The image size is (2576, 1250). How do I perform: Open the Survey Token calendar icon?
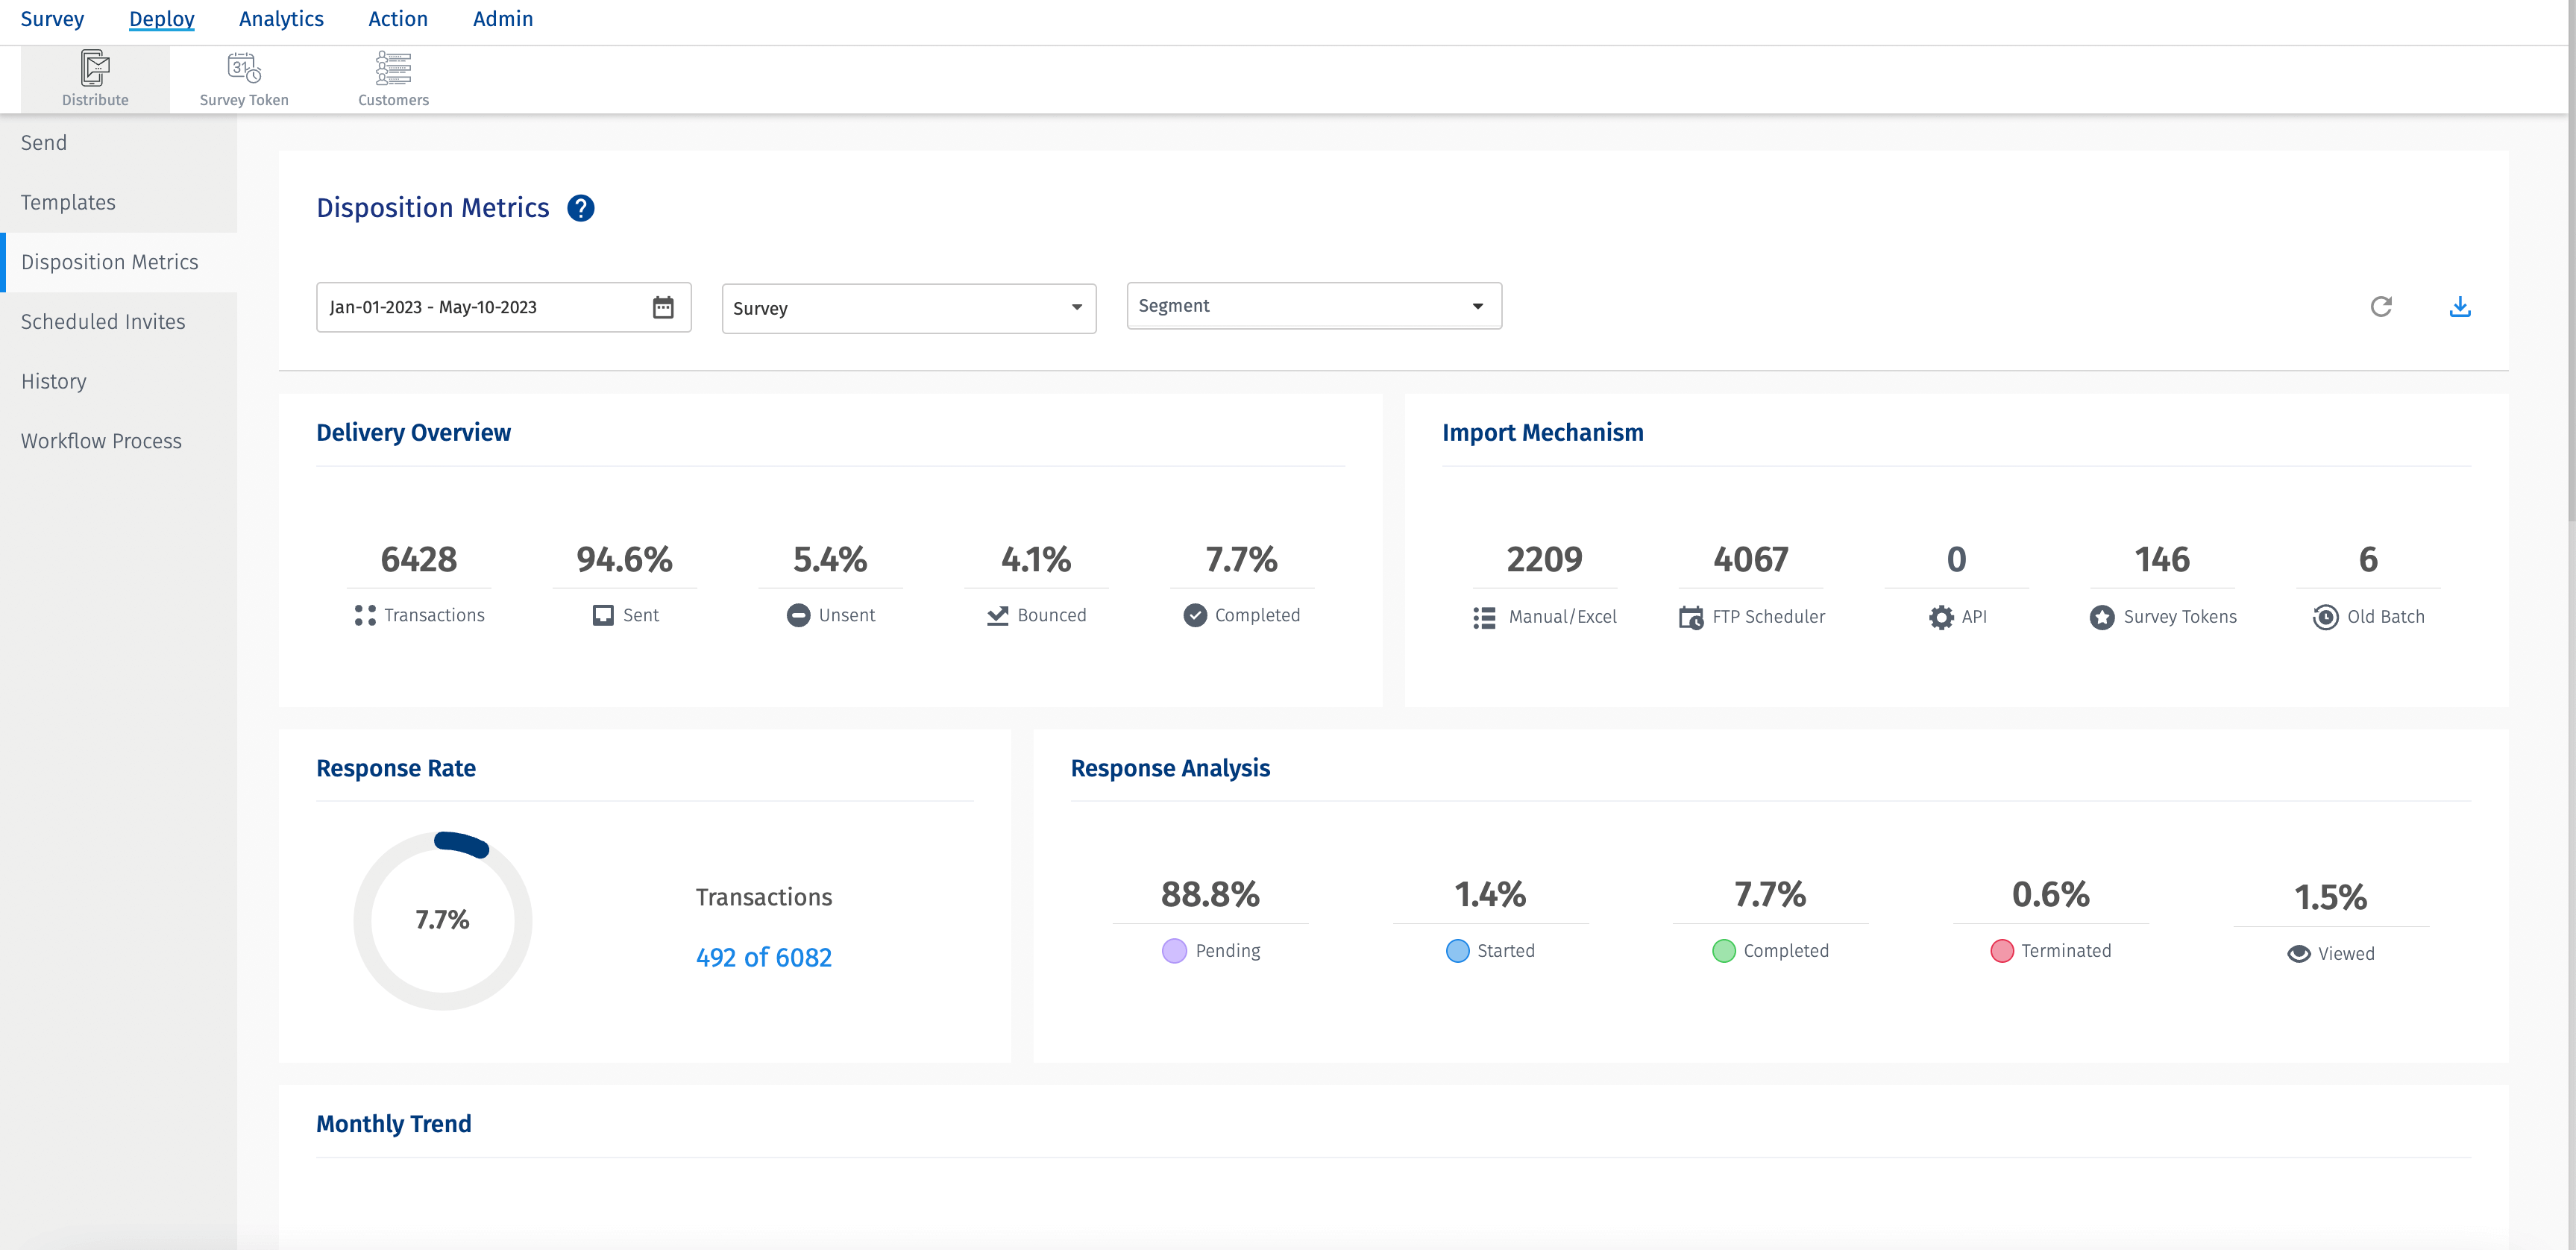pyautogui.click(x=244, y=69)
